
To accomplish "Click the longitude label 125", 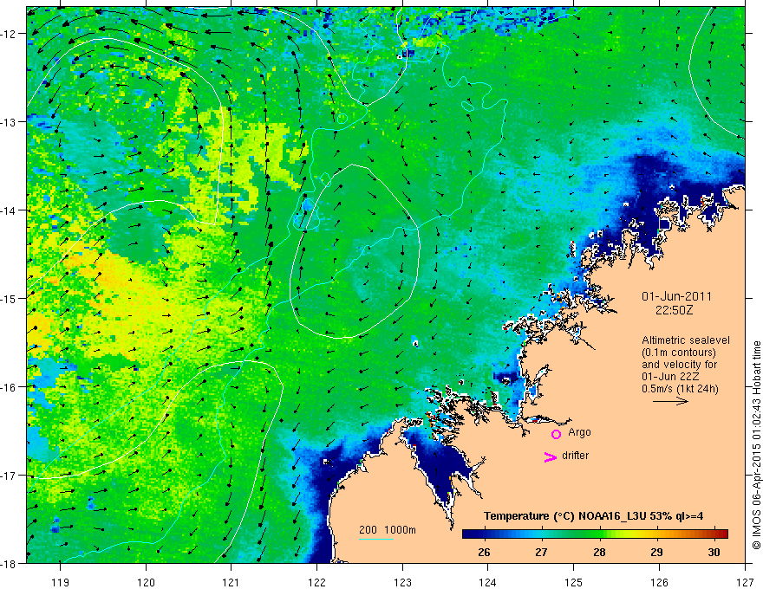I will tap(574, 582).
